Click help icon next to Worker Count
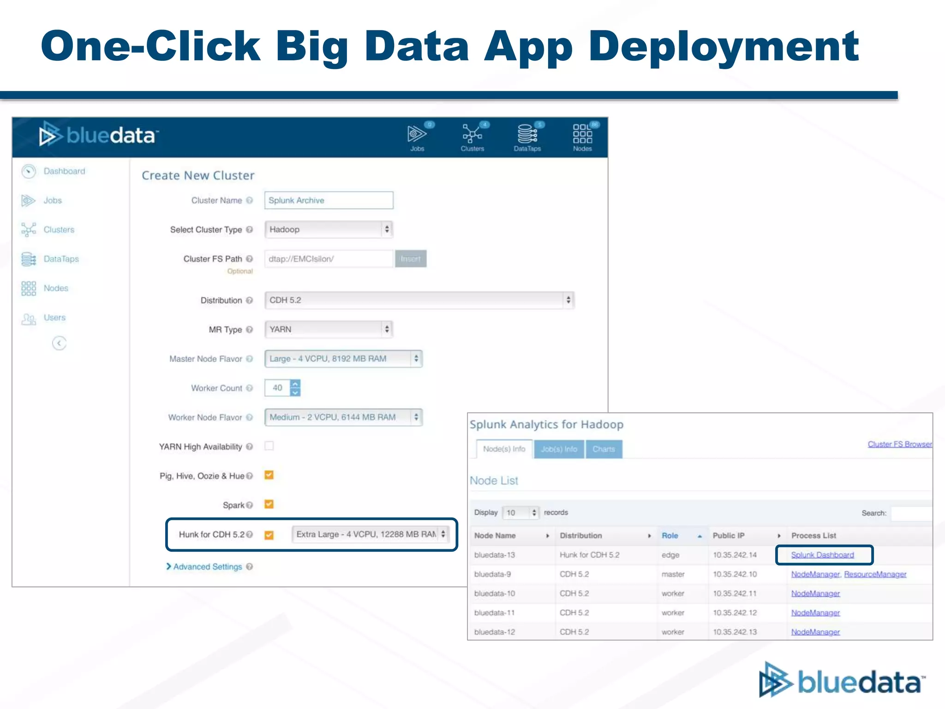The height and width of the screenshot is (709, 945). tap(250, 388)
